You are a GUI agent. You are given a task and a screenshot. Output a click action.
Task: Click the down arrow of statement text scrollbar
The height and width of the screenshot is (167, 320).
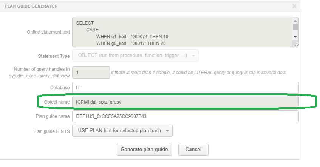(295, 37)
